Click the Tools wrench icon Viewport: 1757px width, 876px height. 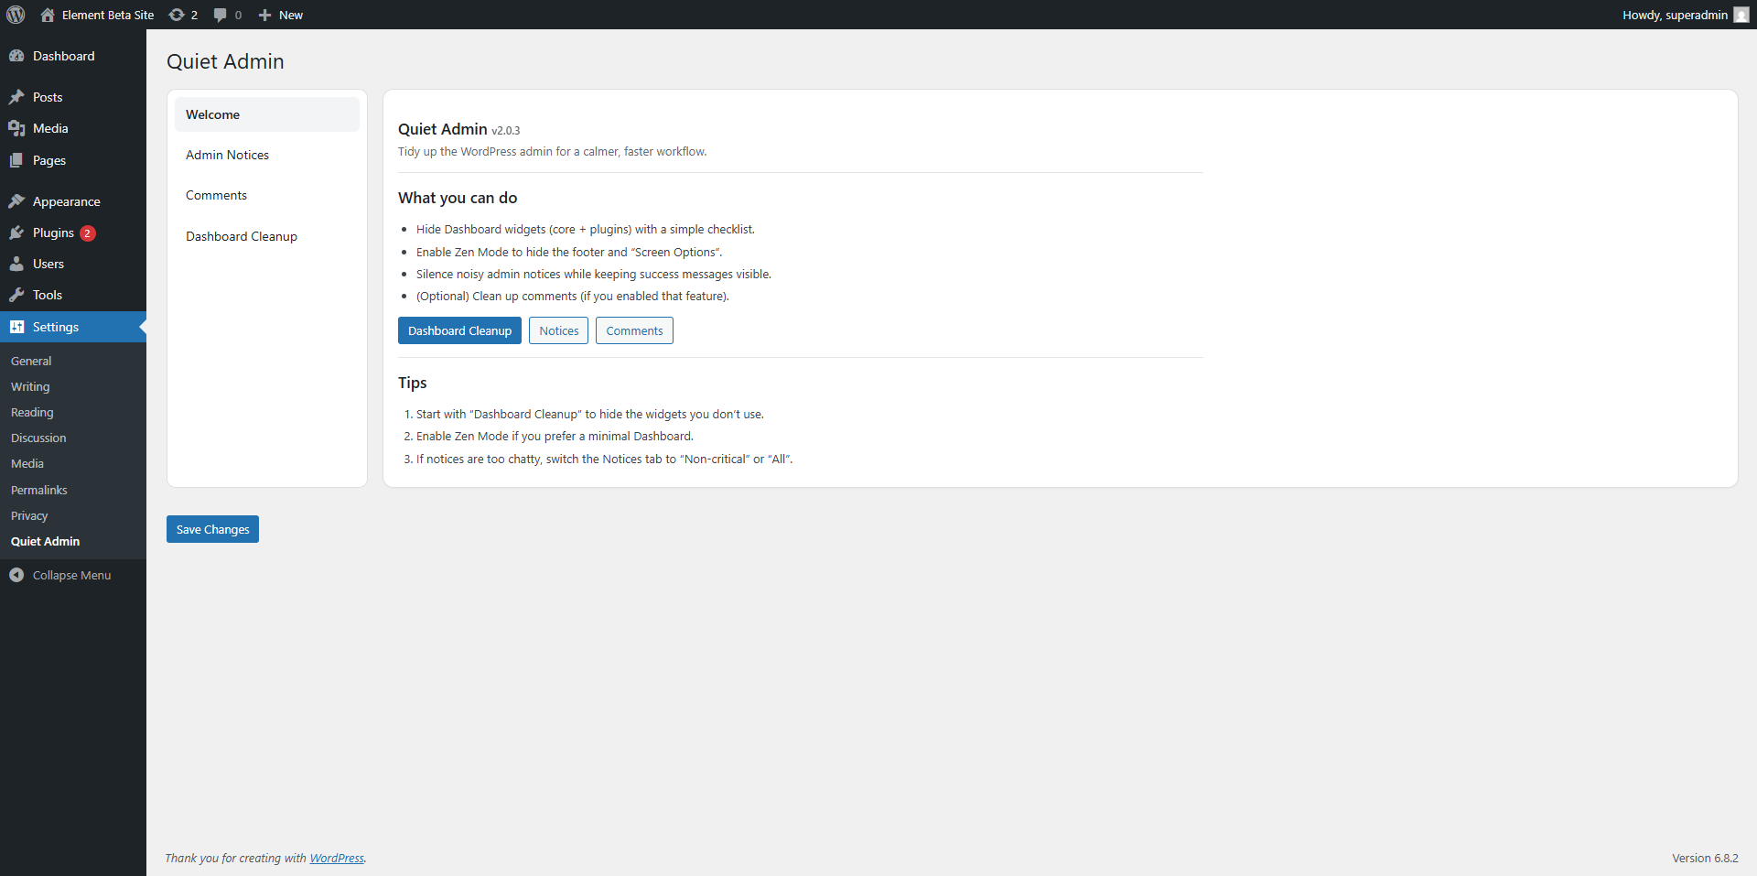coord(16,295)
